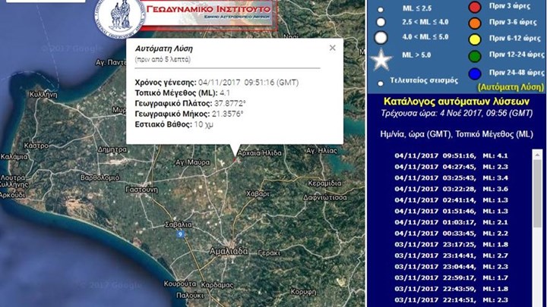Screen dimensions: 547x307
Task: Click the catalog scrollbar up arrow
Action: [537, 154]
